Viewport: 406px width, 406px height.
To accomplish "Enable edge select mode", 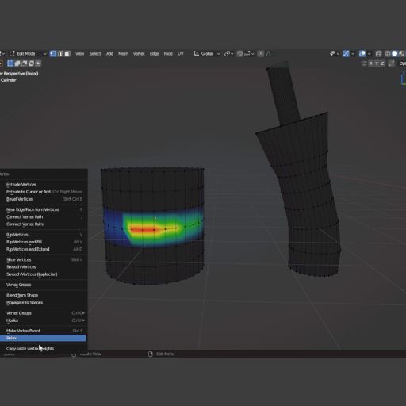I will [x=60, y=54].
